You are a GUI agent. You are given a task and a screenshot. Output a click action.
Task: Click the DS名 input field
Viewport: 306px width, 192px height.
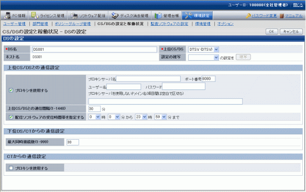[95, 50]
